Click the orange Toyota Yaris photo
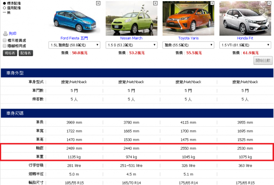274x185 pixels. [188, 18]
